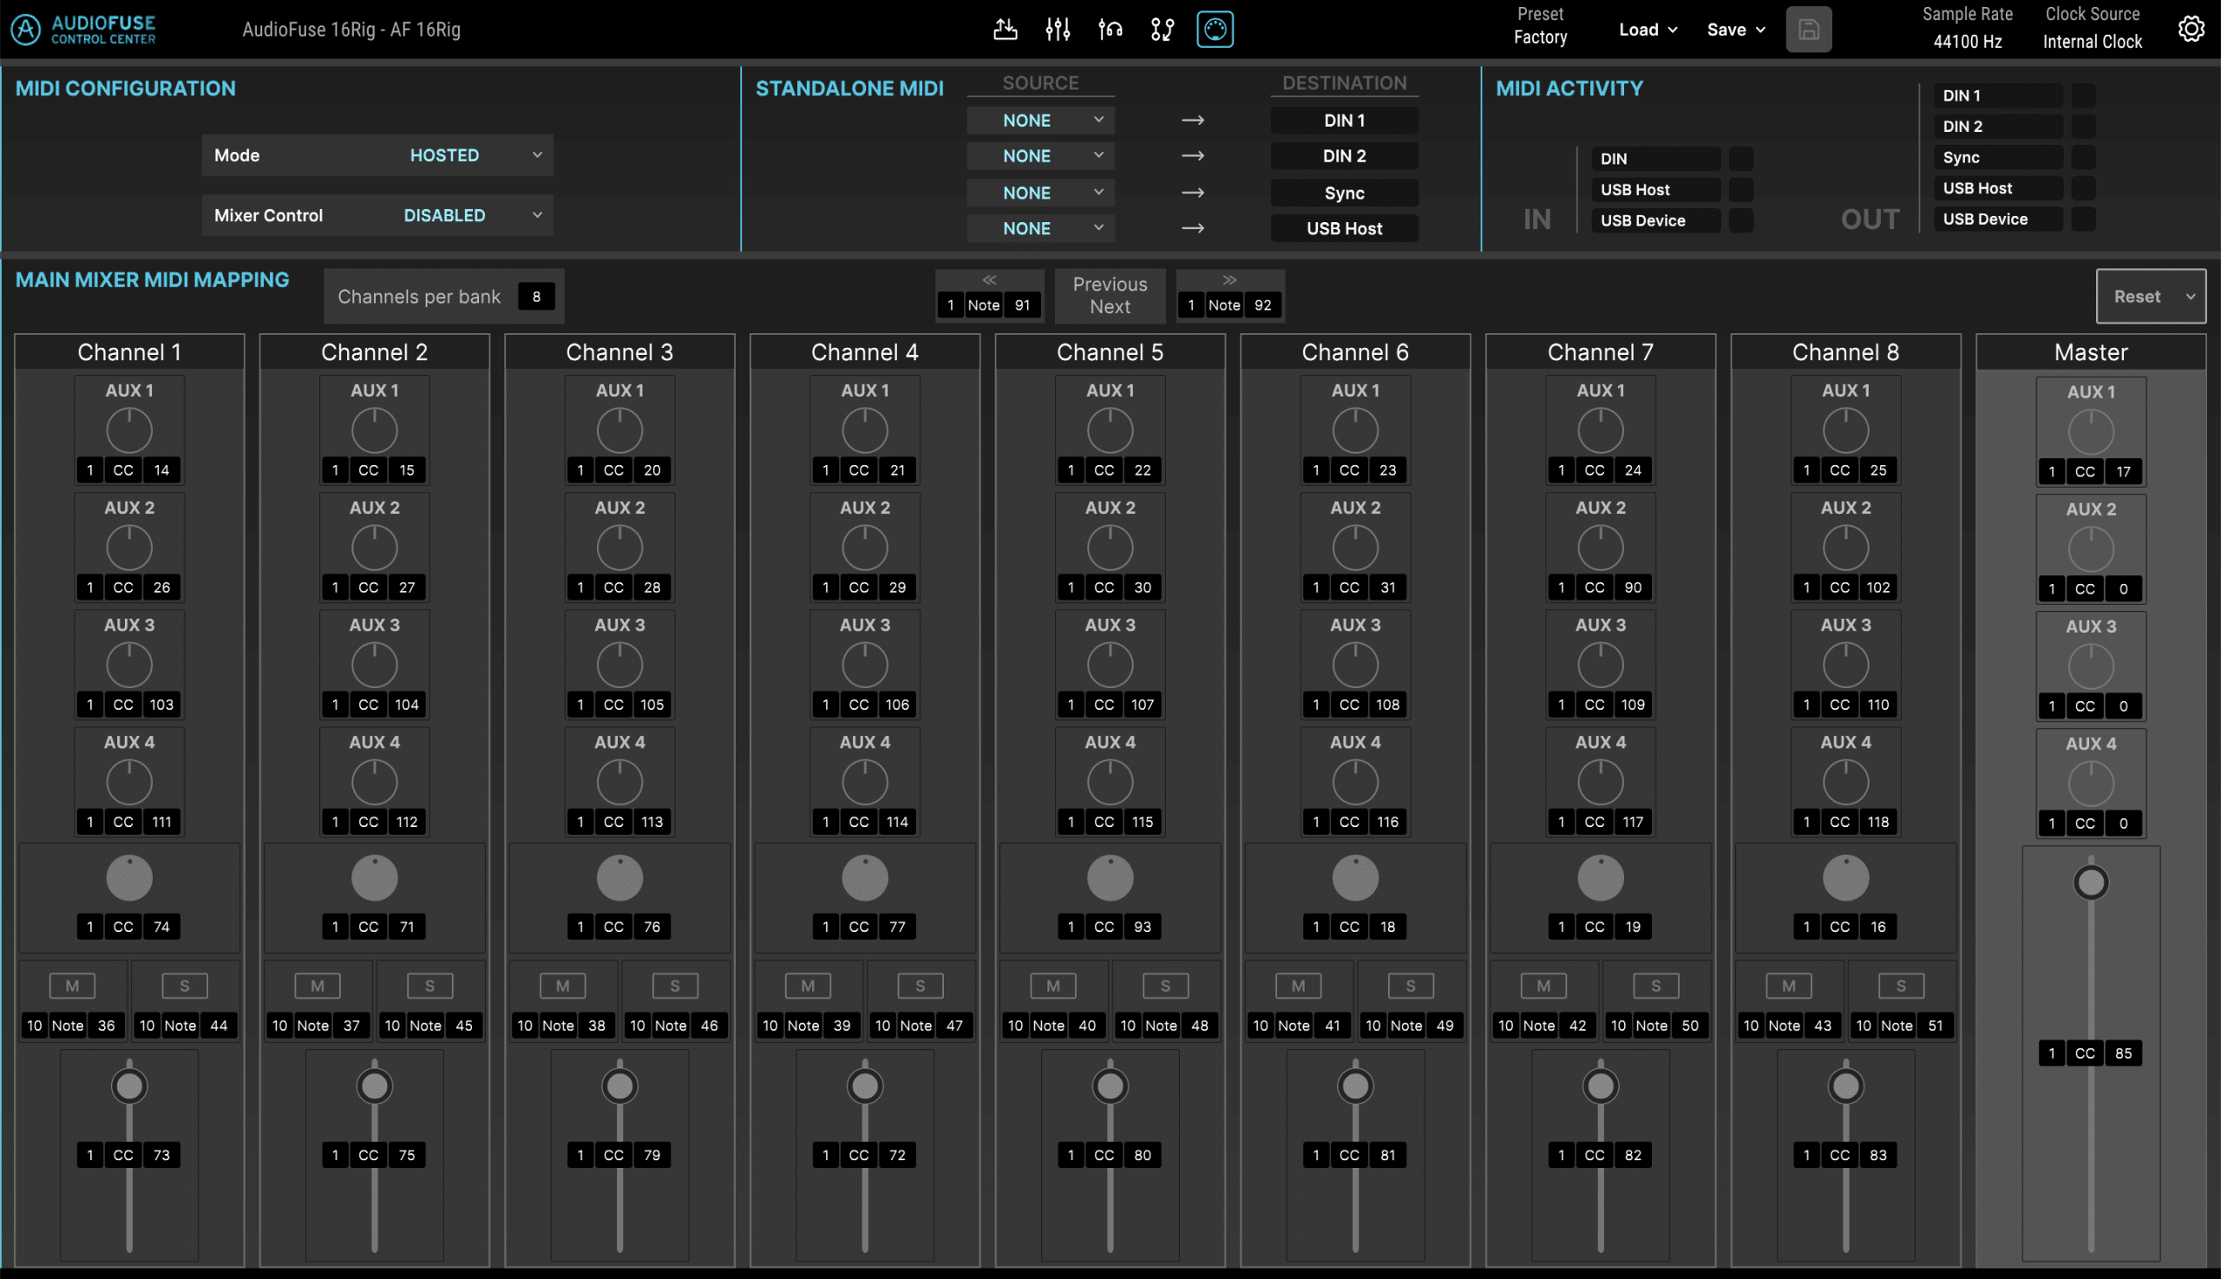This screenshot has width=2221, height=1279.
Task: Click Channel 4 AUX 3 knob
Action: (865, 665)
